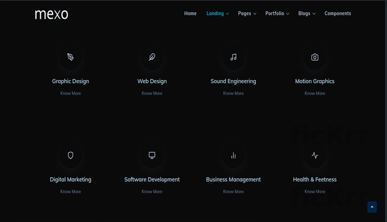Expand the Pages dropdown menu
The width and height of the screenshot is (387, 222).
tap(247, 13)
